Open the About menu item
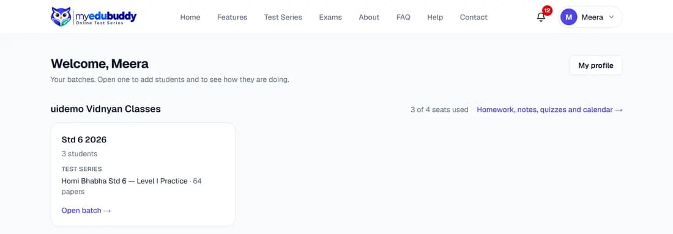This screenshot has width=673, height=234. 369,17
